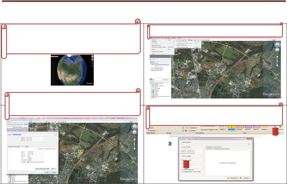Open the Style, Color tab in placemark dialog

click(x=17, y=147)
